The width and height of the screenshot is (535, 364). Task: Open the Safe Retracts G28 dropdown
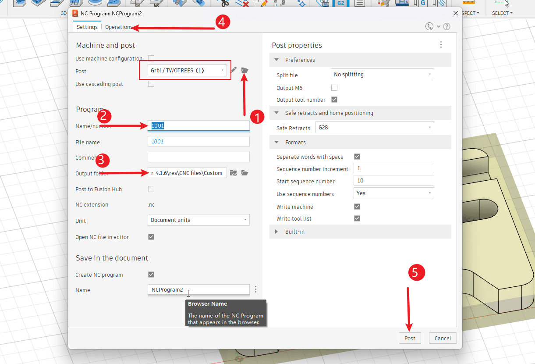coord(375,128)
